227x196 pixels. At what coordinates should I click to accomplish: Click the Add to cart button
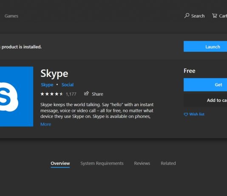pyautogui.click(x=205, y=100)
